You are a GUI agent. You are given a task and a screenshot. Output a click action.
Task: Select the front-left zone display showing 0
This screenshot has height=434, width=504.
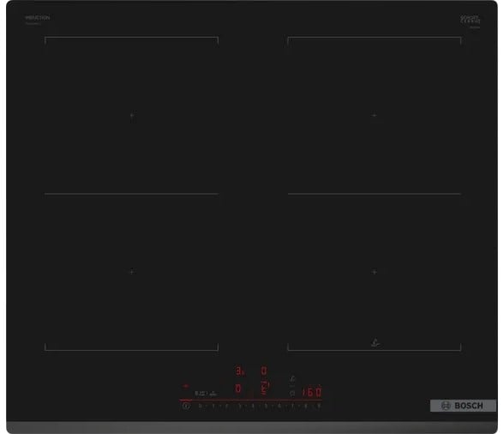point(238,389)
